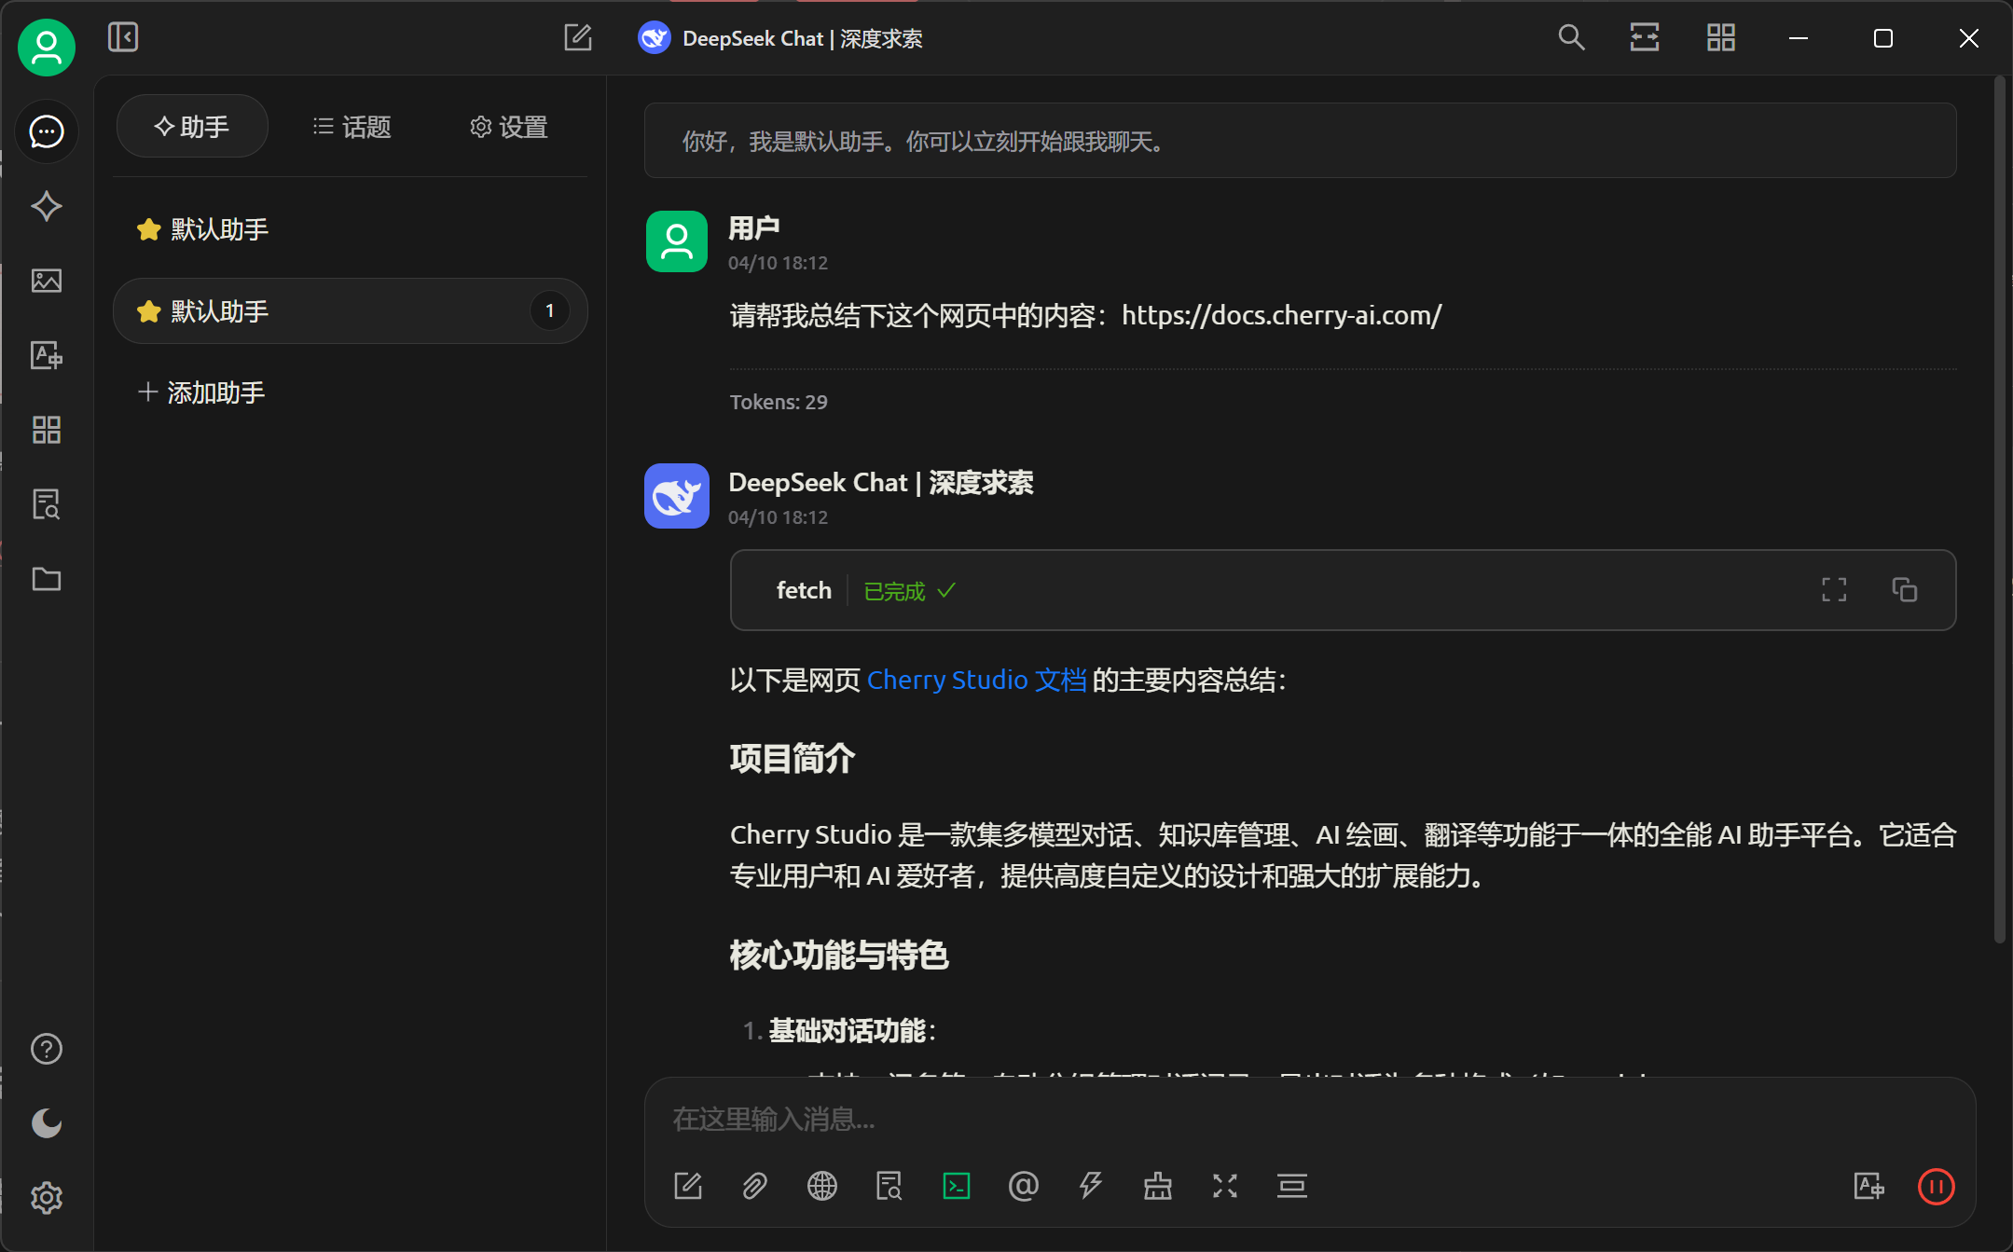The image size is (2013, 1252).
Task: Open the image painting sidebar icon
Action: point(47,281)
